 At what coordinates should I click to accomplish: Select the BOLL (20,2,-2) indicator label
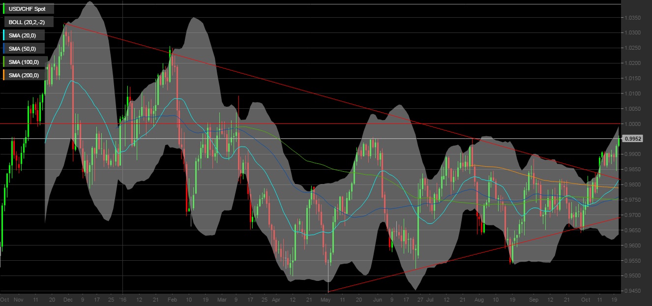pyautogui.click(x=28, y=22)
